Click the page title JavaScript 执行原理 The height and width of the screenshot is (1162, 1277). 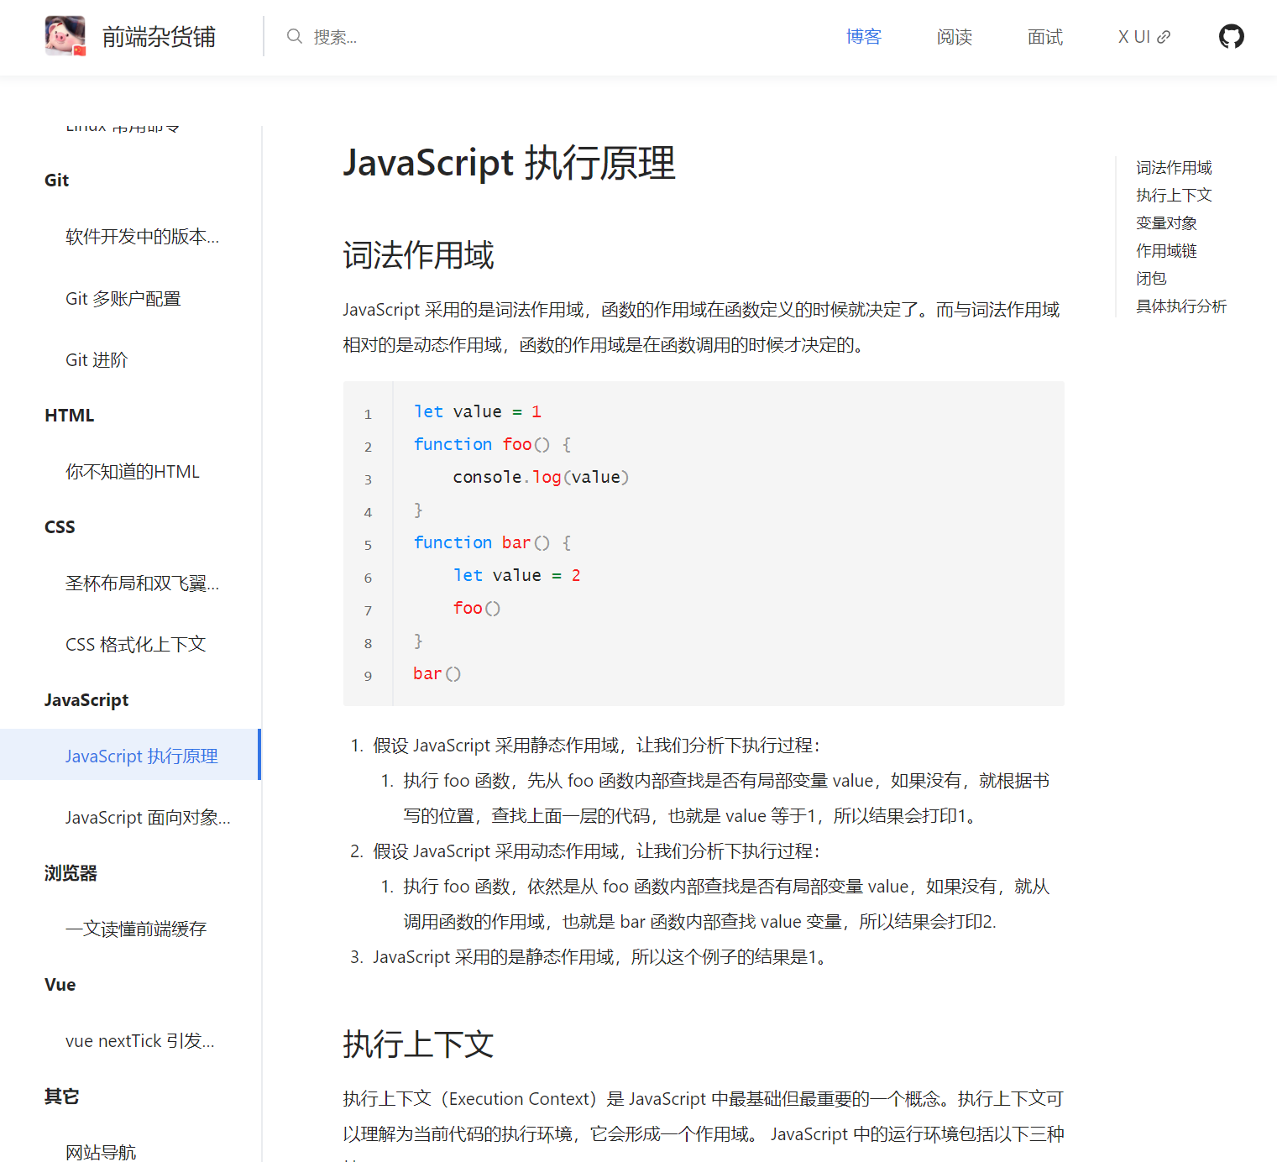point(509,163)
